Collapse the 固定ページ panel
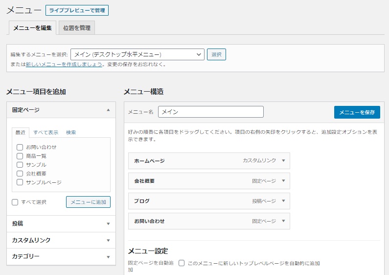This screenshot has height=275, width=389. pos(108,110)
